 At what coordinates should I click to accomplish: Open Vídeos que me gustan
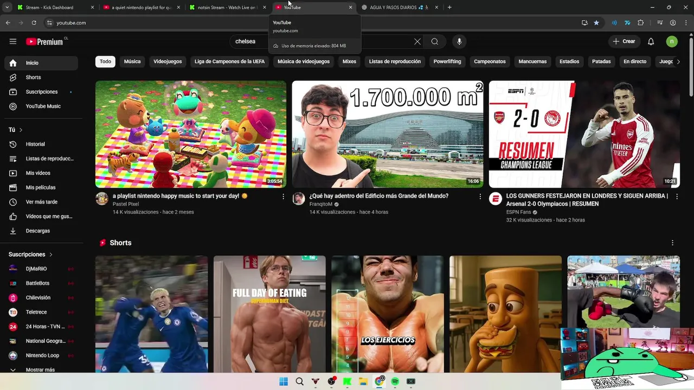pyautogui.click(x=41, y=216)
